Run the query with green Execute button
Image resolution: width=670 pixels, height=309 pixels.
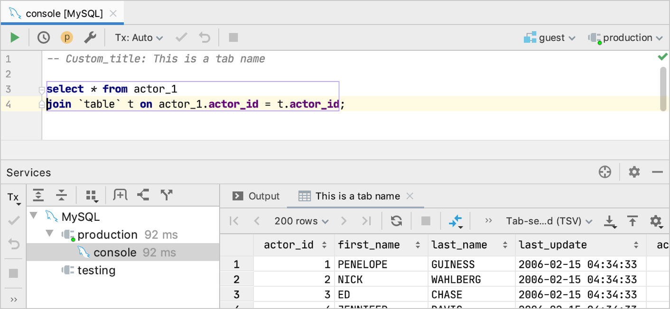[15, 37]
